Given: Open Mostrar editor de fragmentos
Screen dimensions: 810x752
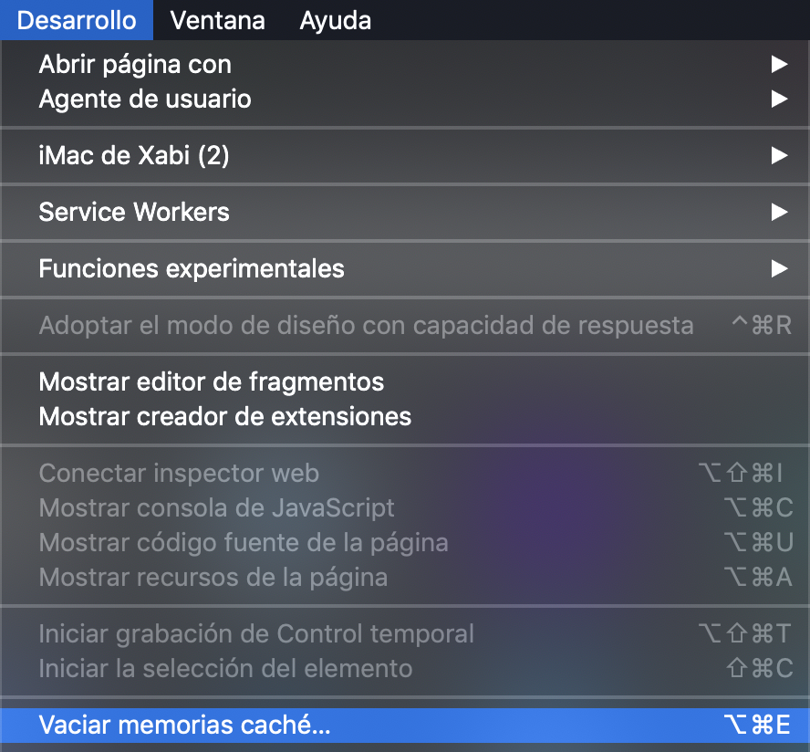Looking at the screenshot, I should 211,381.
